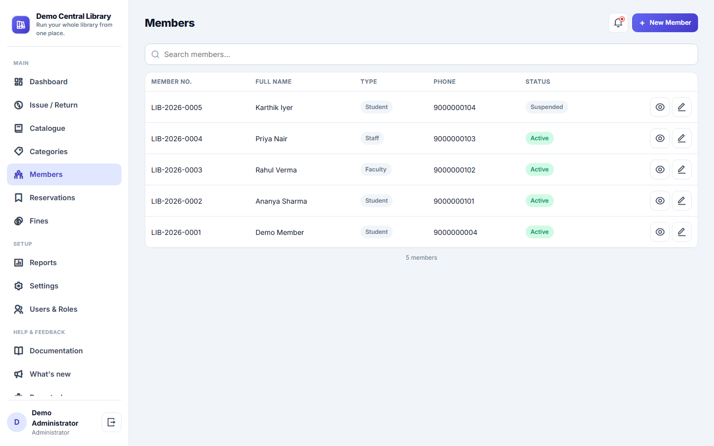Click Priya Nair's Active status badge
This screenshot has width=714, height=446.
click(539, 138)
